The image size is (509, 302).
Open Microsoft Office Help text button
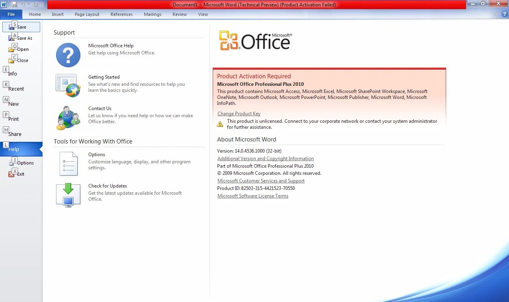coord(111,46)
